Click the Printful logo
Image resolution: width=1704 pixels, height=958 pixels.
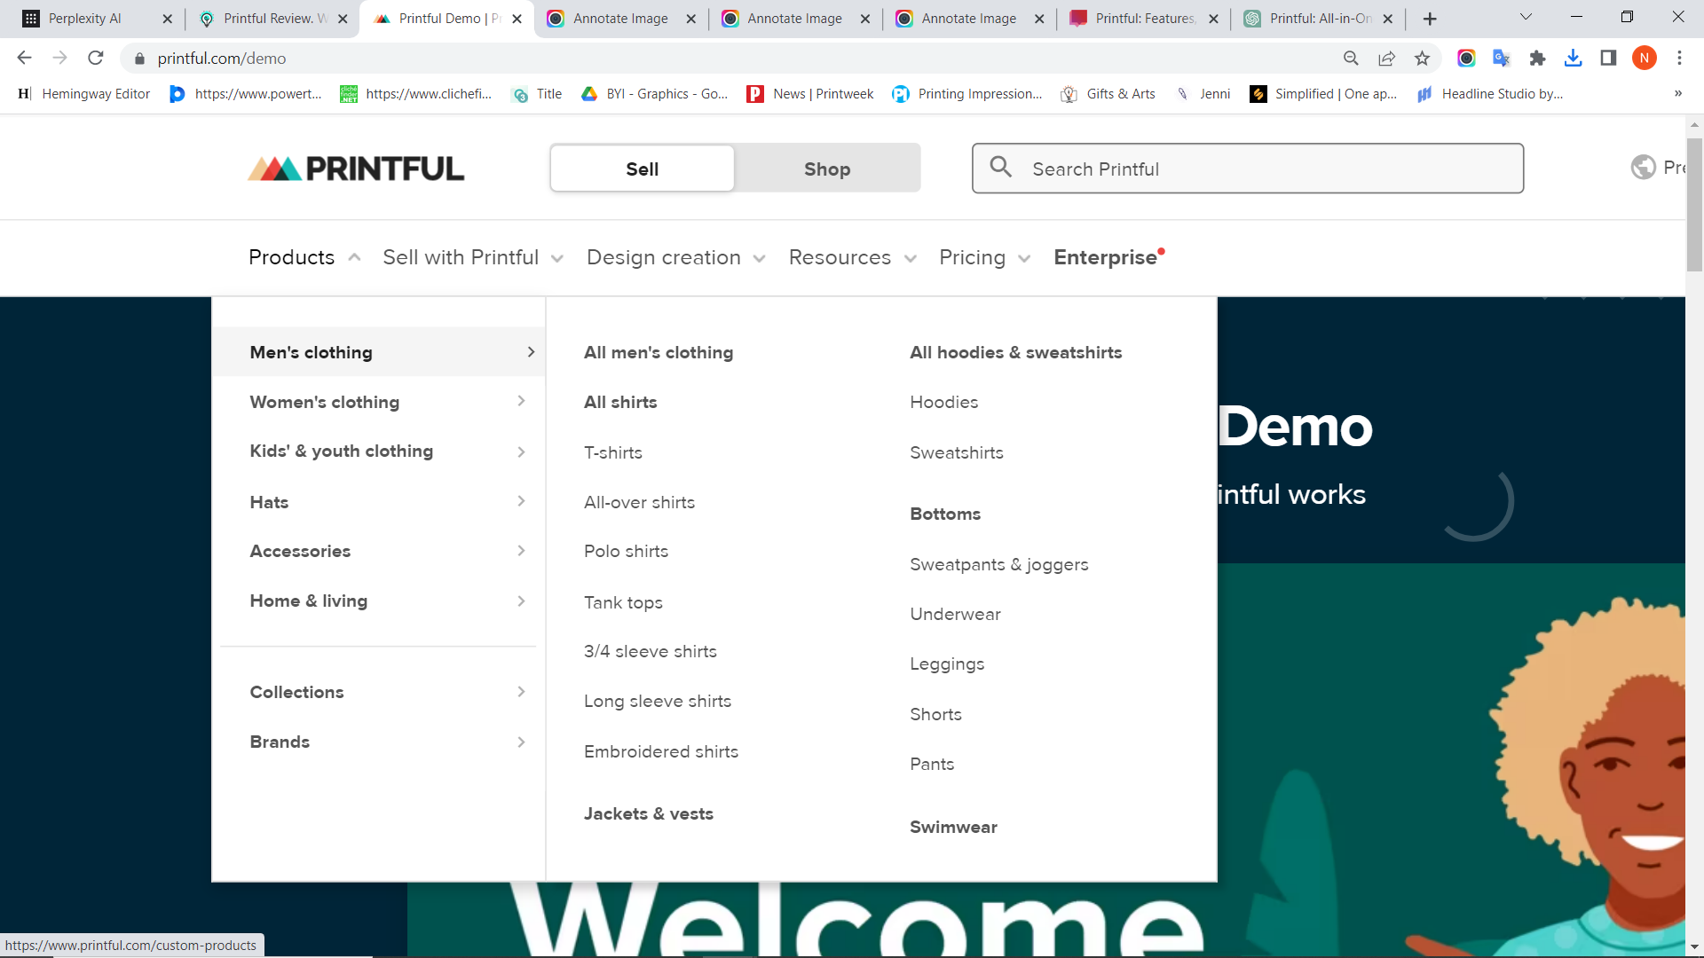click(355, 169)
